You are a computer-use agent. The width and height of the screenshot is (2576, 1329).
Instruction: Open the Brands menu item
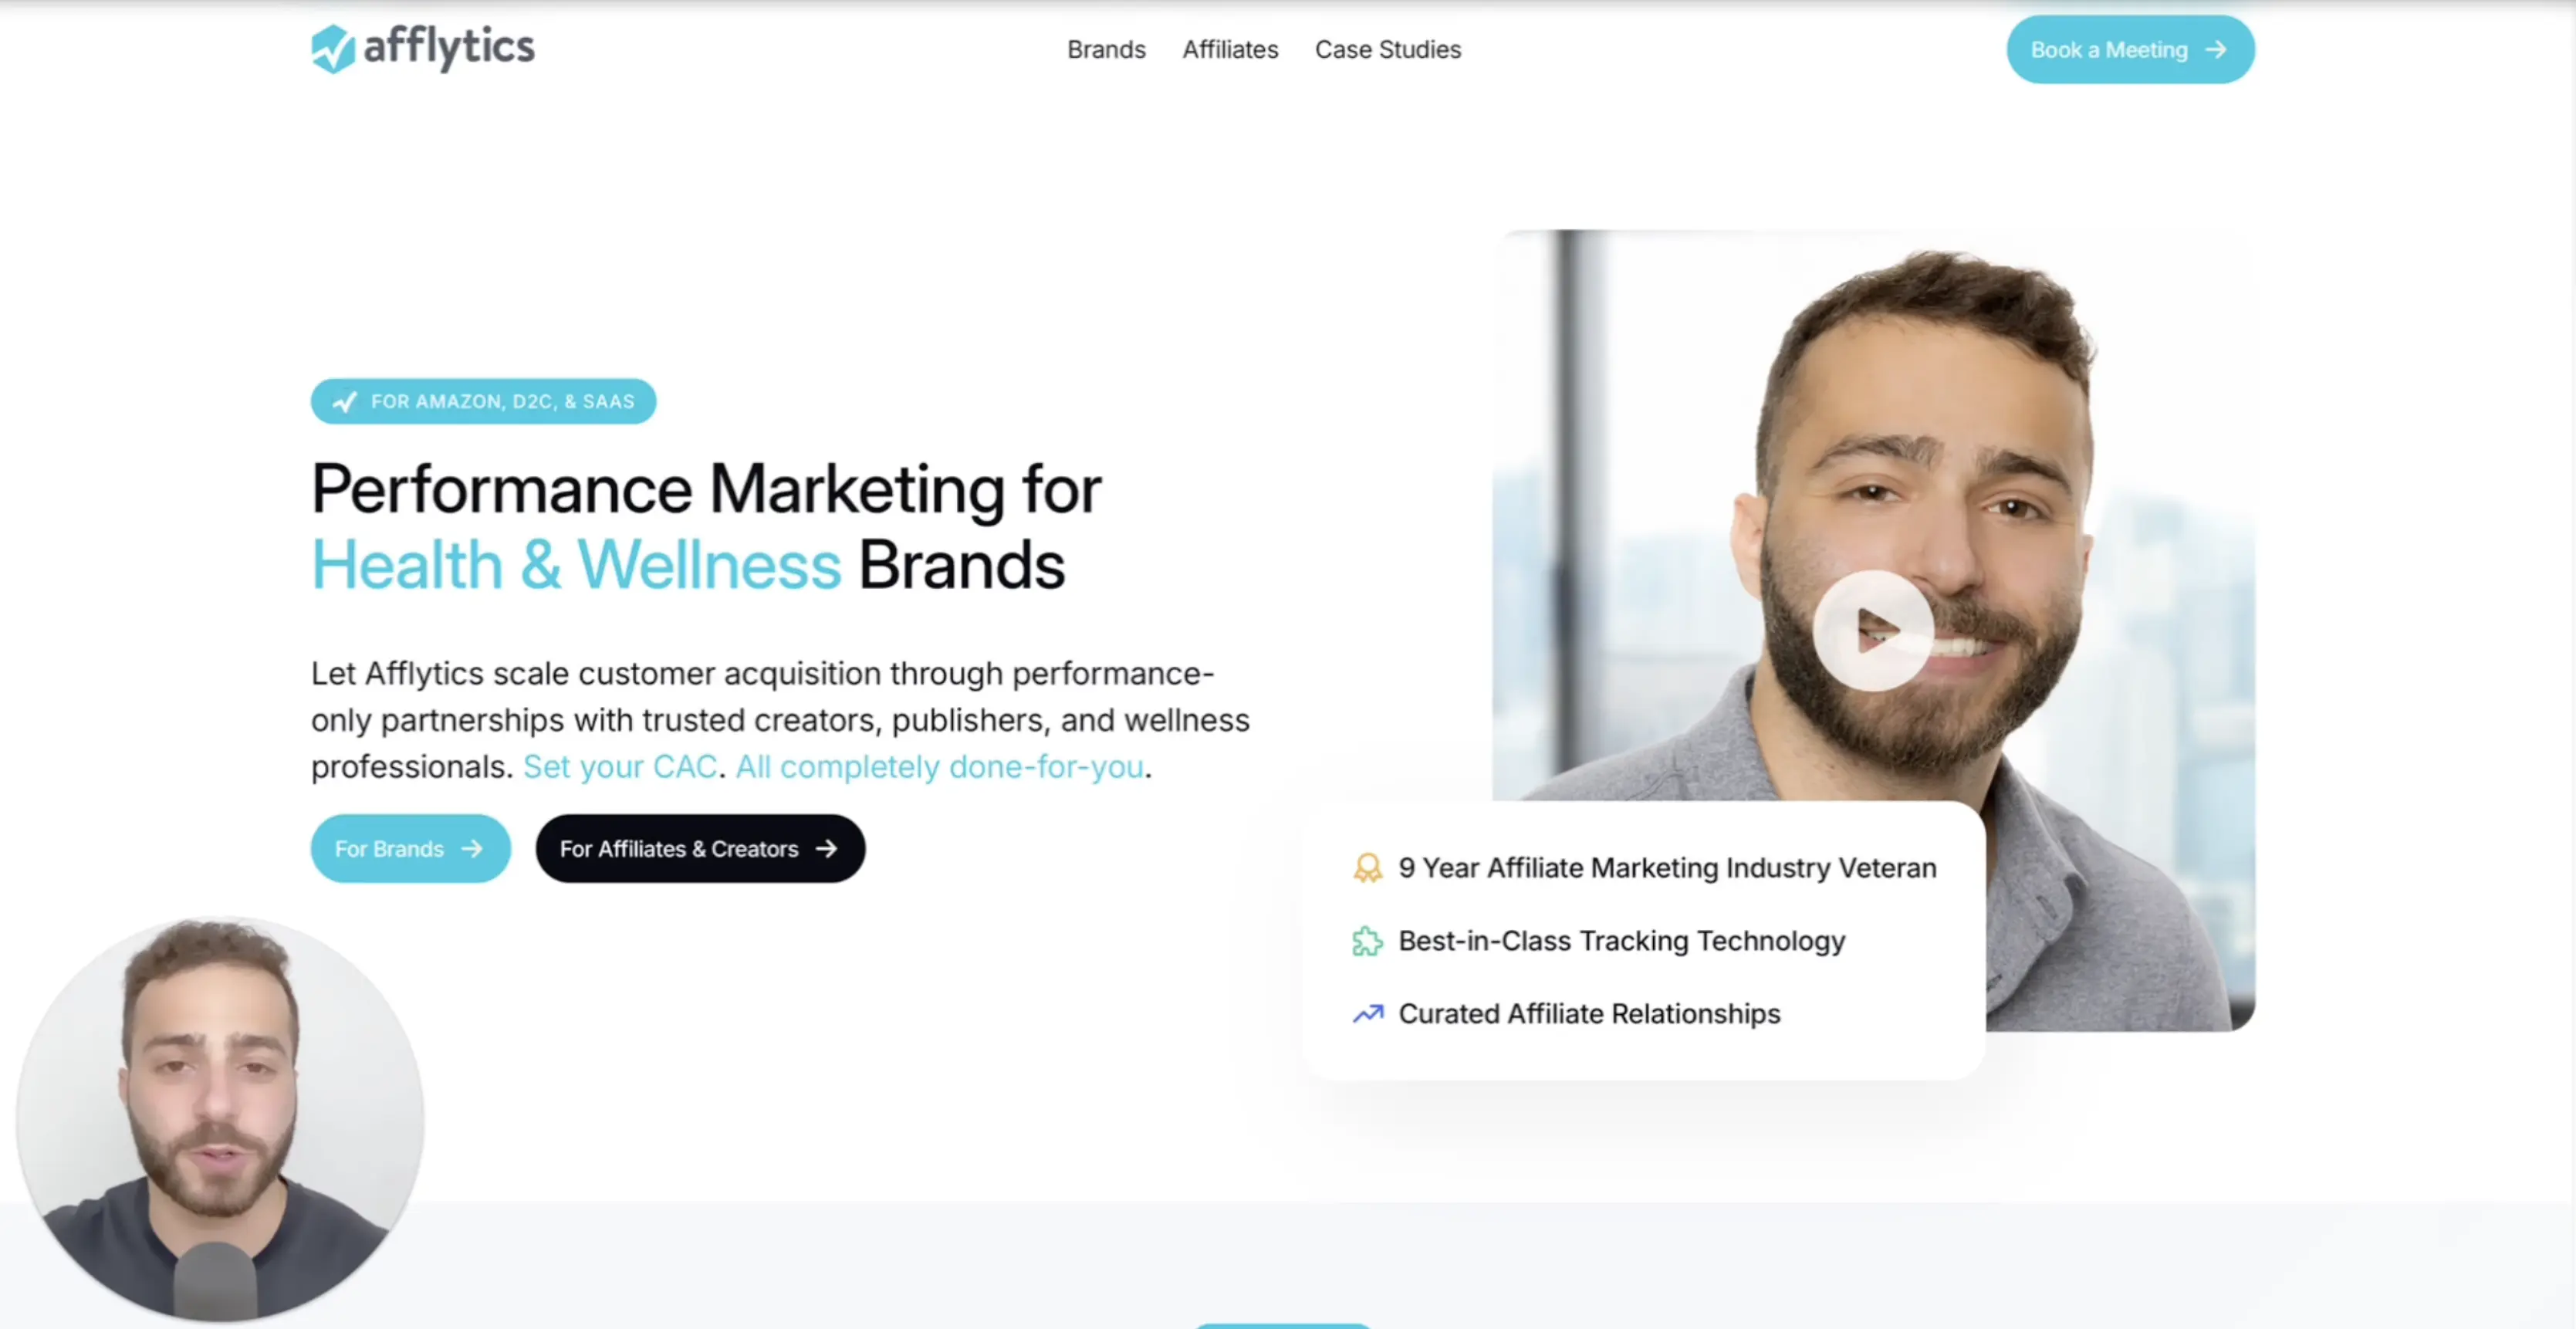click(x=1106, y=49)
